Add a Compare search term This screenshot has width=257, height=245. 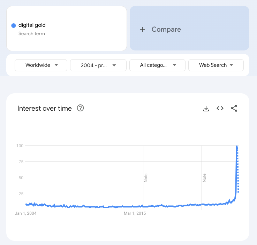[x=189, y=28]
